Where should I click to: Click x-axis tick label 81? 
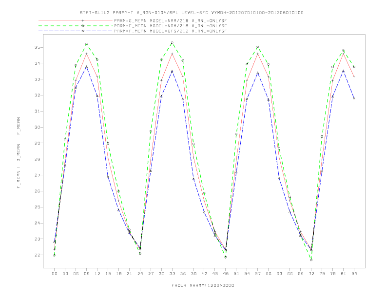click(344, 274)
